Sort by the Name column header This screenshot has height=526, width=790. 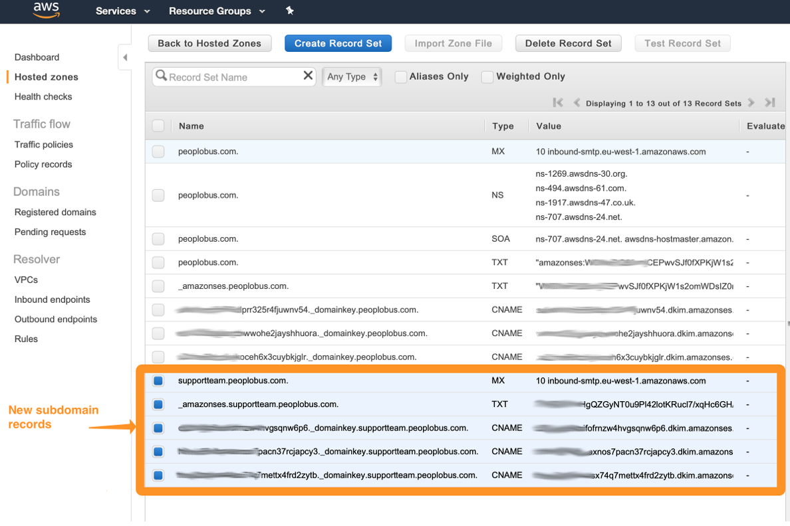coord(192,126)
